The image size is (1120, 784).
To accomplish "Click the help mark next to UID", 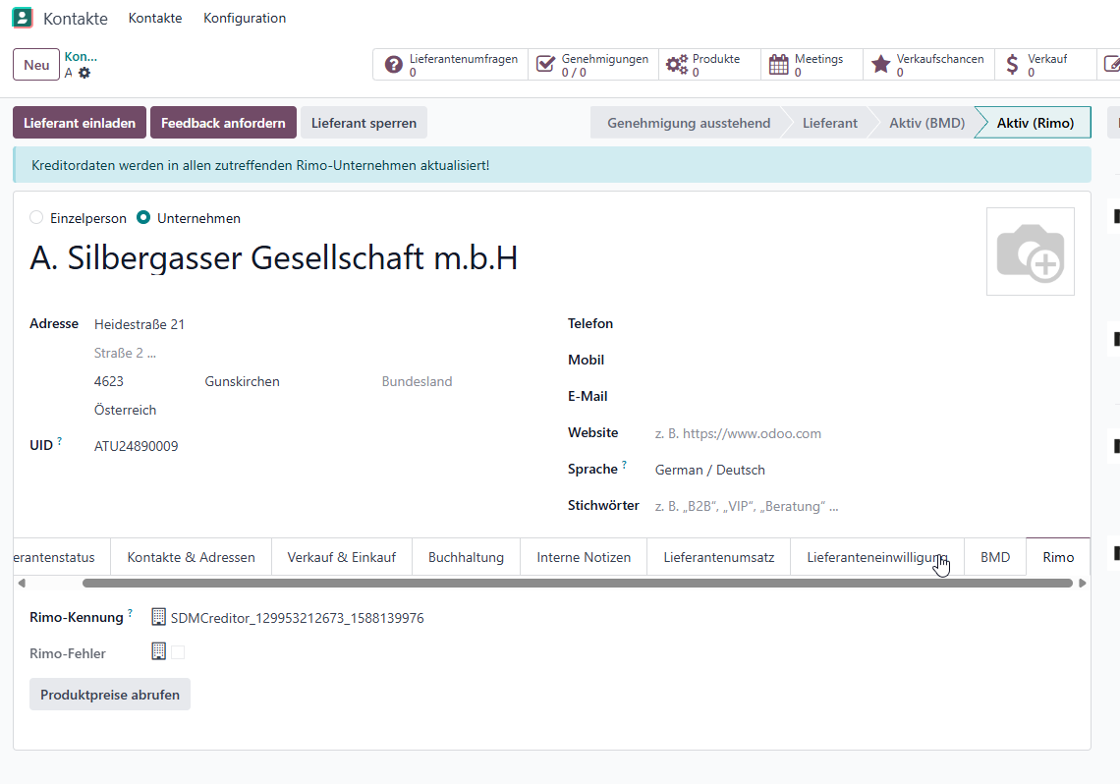I will (x=59, y=441).
